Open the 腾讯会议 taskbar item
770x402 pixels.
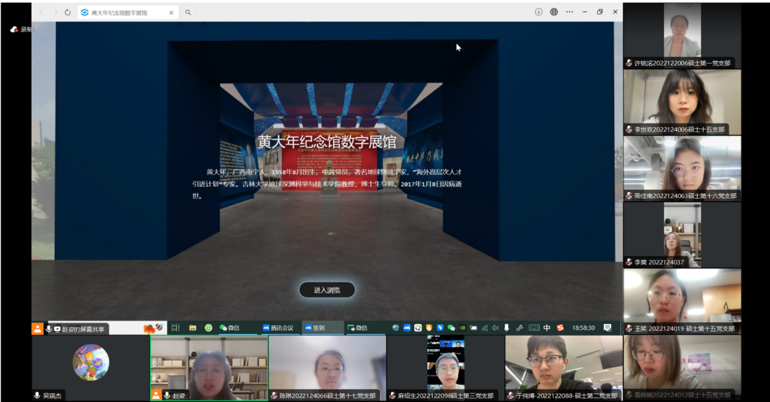point(278,328)
